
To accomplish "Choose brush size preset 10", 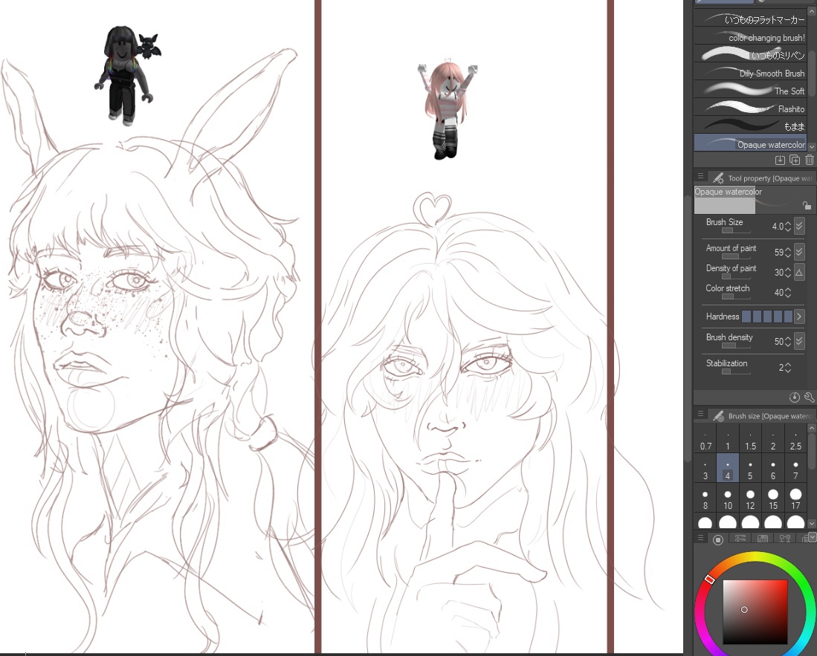I will pos(728,499).
